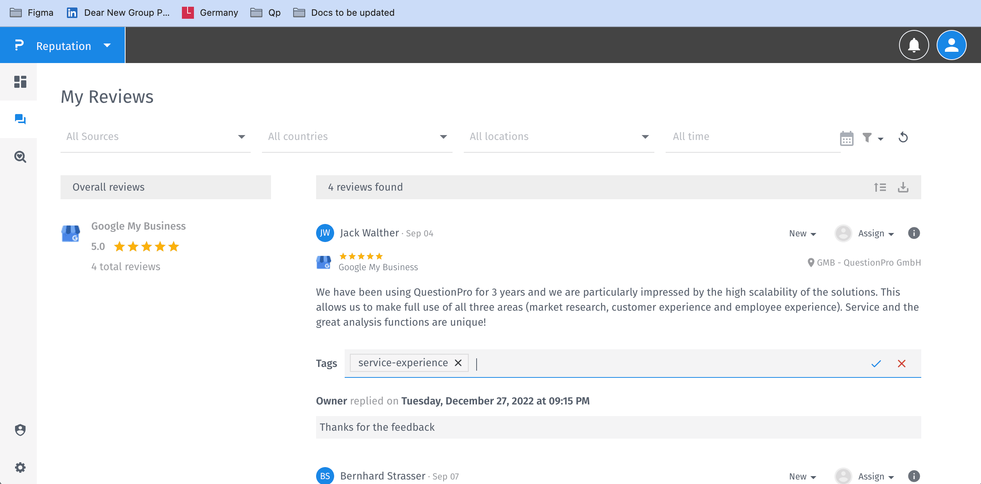Expand the All Sources dropdown
981x484 pixels.
click(x=155, y=137)
